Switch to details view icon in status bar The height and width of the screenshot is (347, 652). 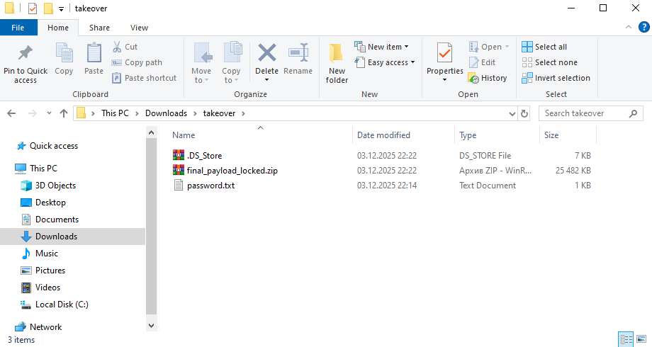click(x=626, y=339)
